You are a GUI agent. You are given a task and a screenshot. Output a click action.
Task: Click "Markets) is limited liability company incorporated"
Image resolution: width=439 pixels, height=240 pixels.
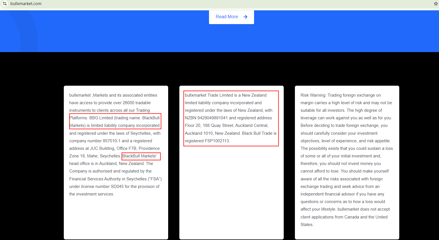[x=114, y=125]
